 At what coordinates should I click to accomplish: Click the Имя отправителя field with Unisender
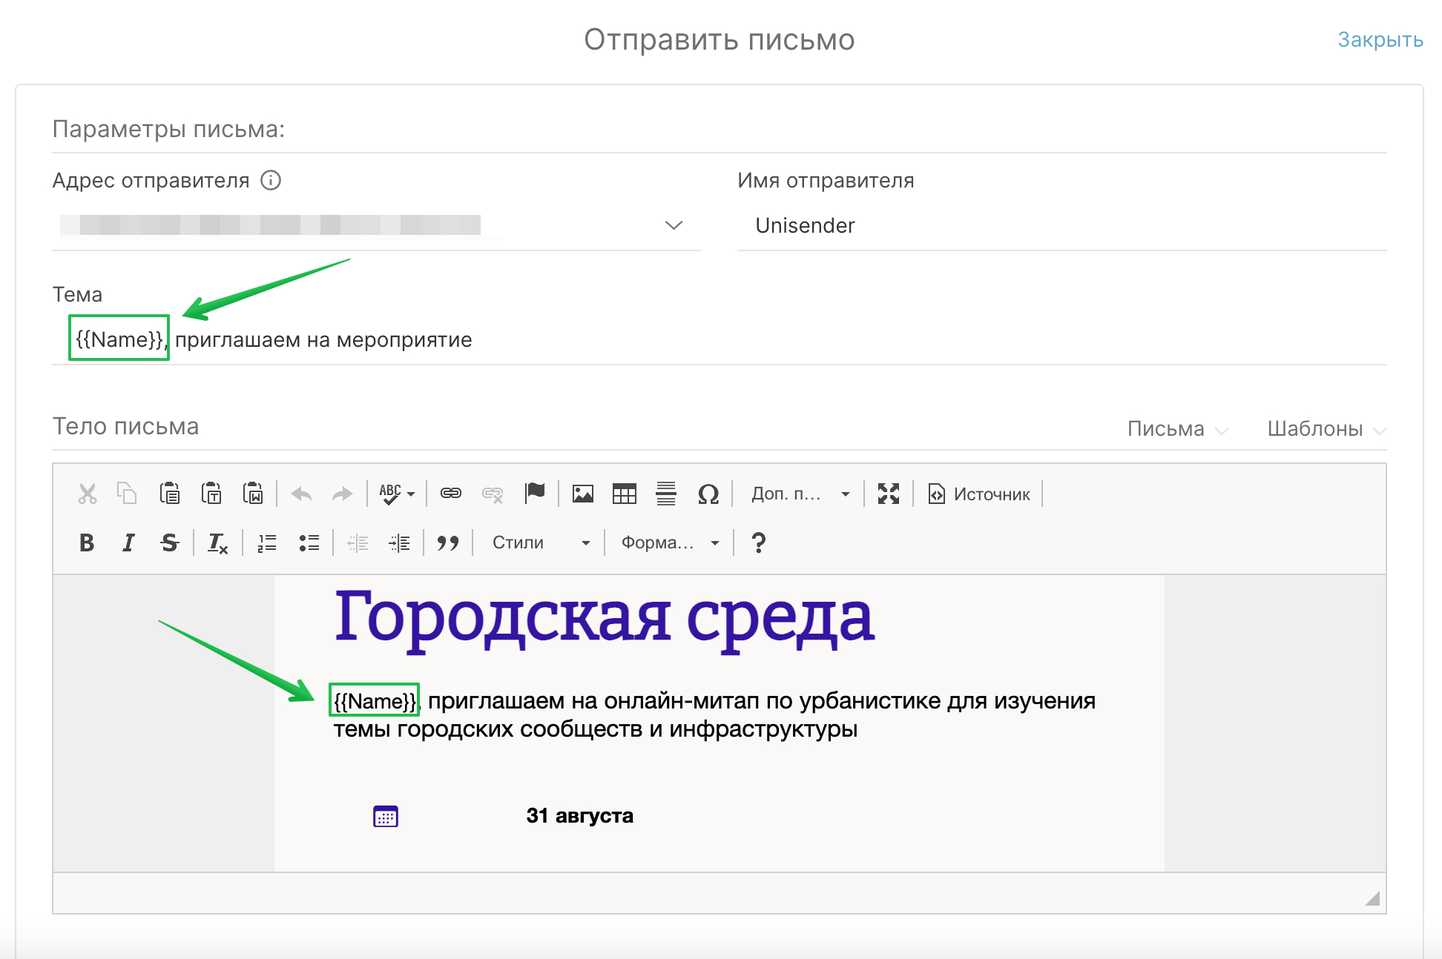[x=1061, y=225]
